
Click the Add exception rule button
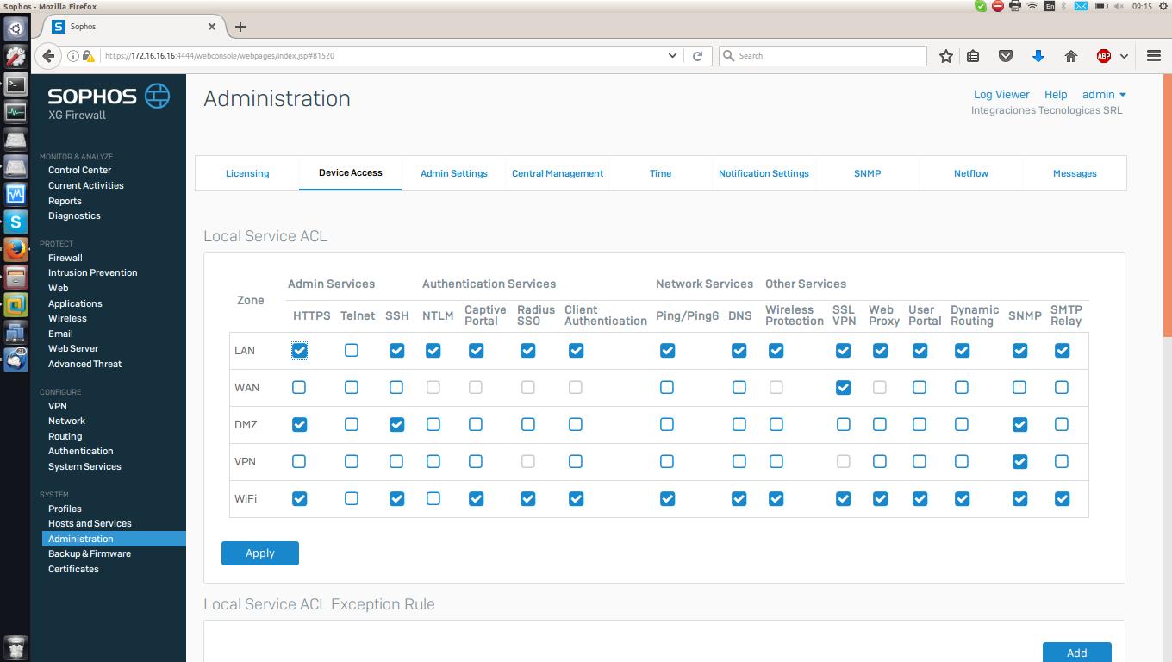point(1077,653)
